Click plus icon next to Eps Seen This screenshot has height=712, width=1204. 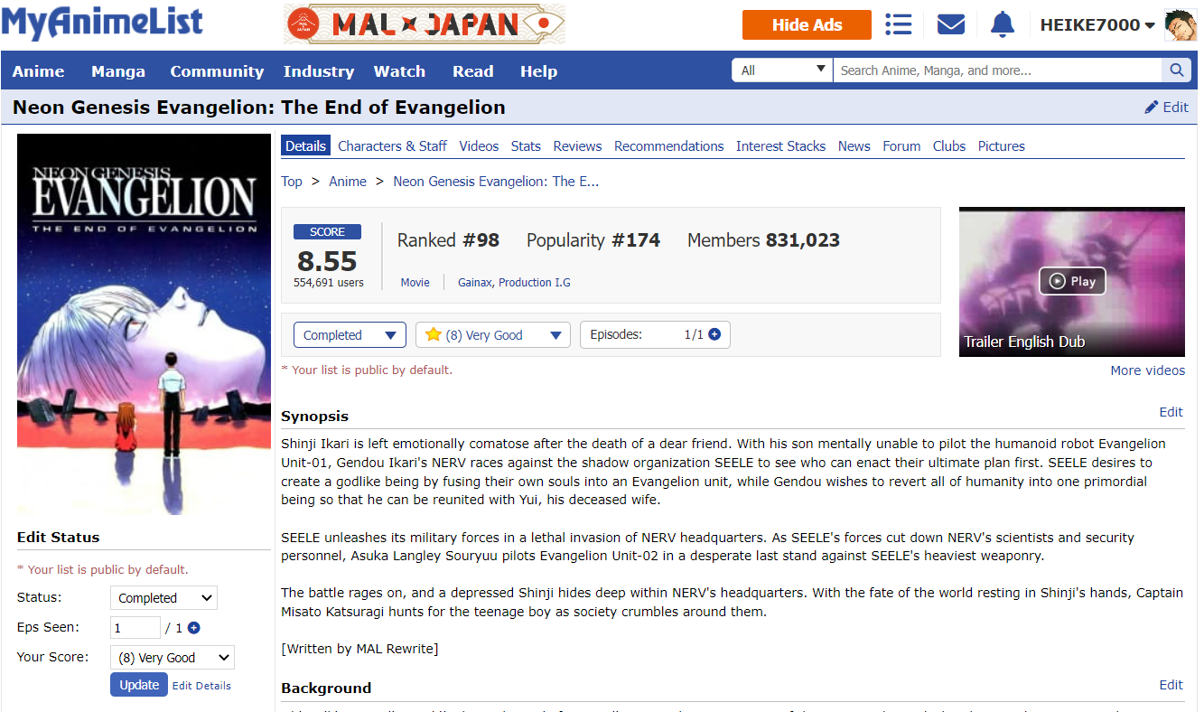click(x=193, y=628)
